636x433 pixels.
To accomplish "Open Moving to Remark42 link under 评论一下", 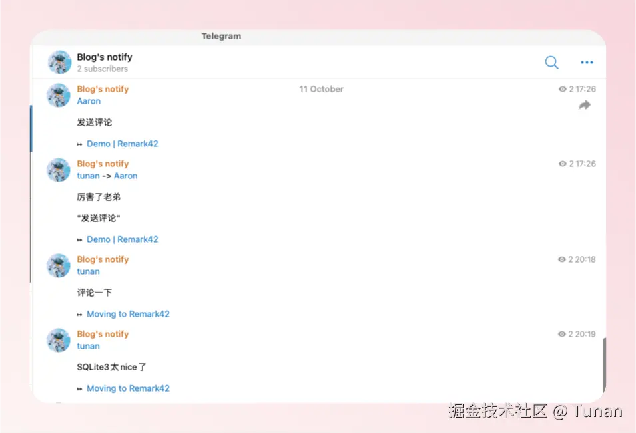I will 128,314.
